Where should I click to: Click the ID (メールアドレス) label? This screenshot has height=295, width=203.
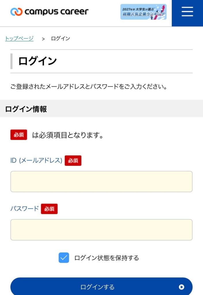tap(36, 160)
